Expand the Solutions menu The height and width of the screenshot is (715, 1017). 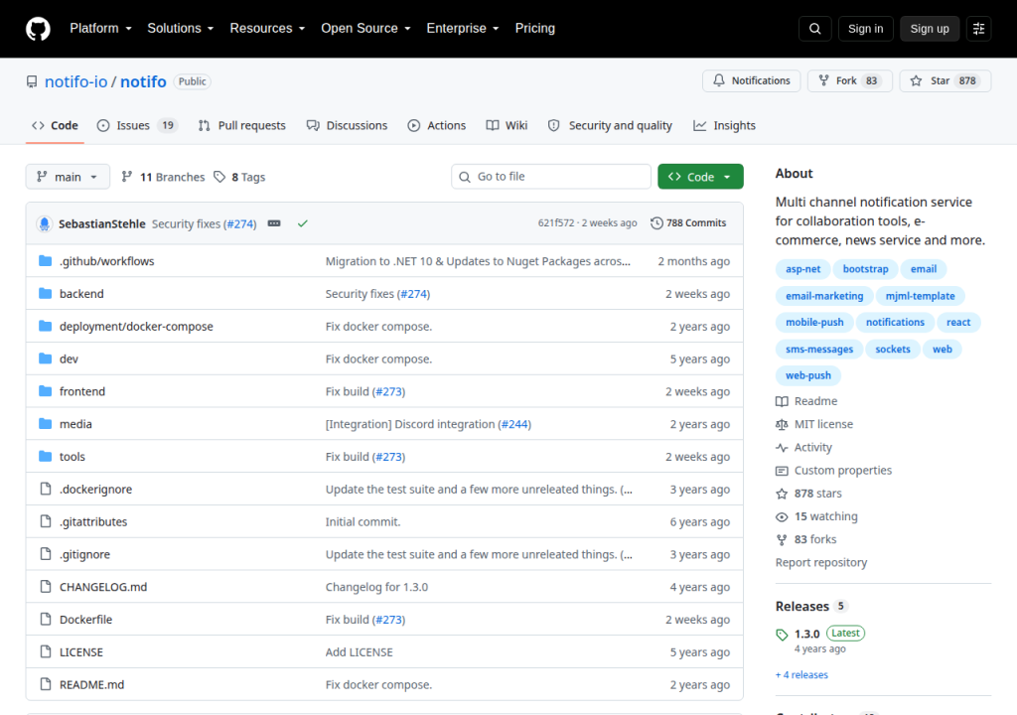(x=181, y=29)
